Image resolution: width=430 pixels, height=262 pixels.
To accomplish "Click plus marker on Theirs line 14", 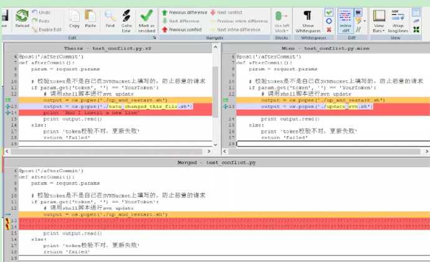I will pos(7,113).
